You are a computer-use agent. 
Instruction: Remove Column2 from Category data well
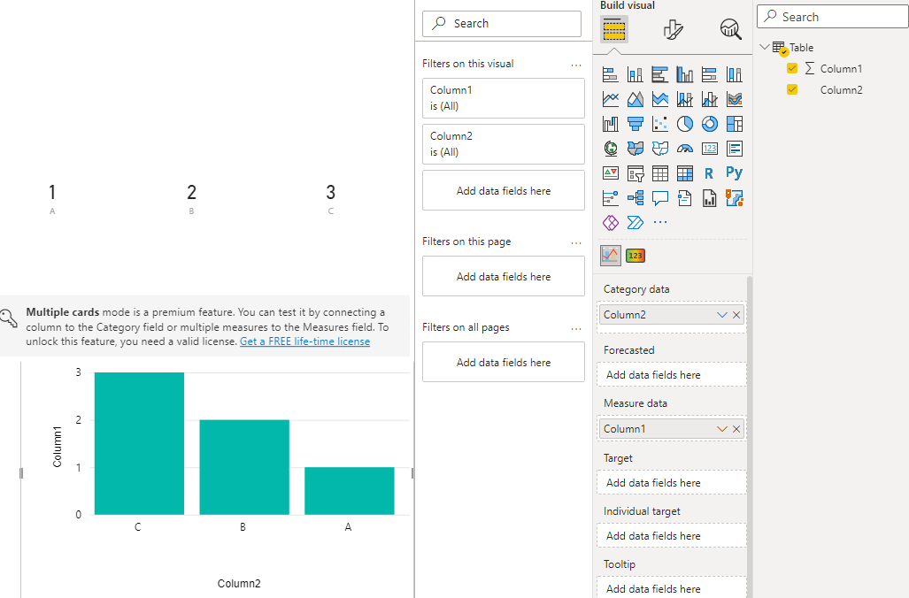point(736,315)
